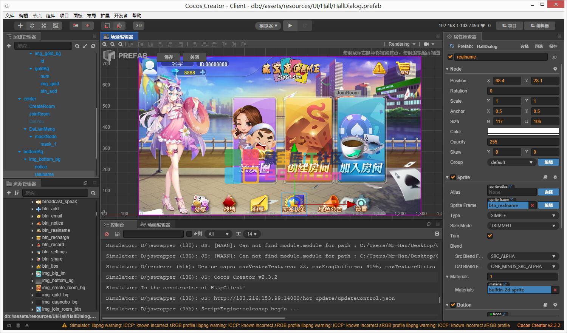Open the Sprite component settings gear
This screenshot has width=567, height=333.
point(555,177)
